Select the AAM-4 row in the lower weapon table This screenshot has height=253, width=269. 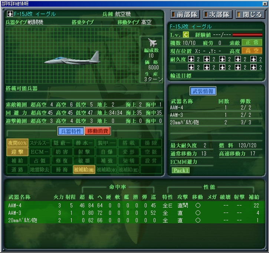coord(134,205)
